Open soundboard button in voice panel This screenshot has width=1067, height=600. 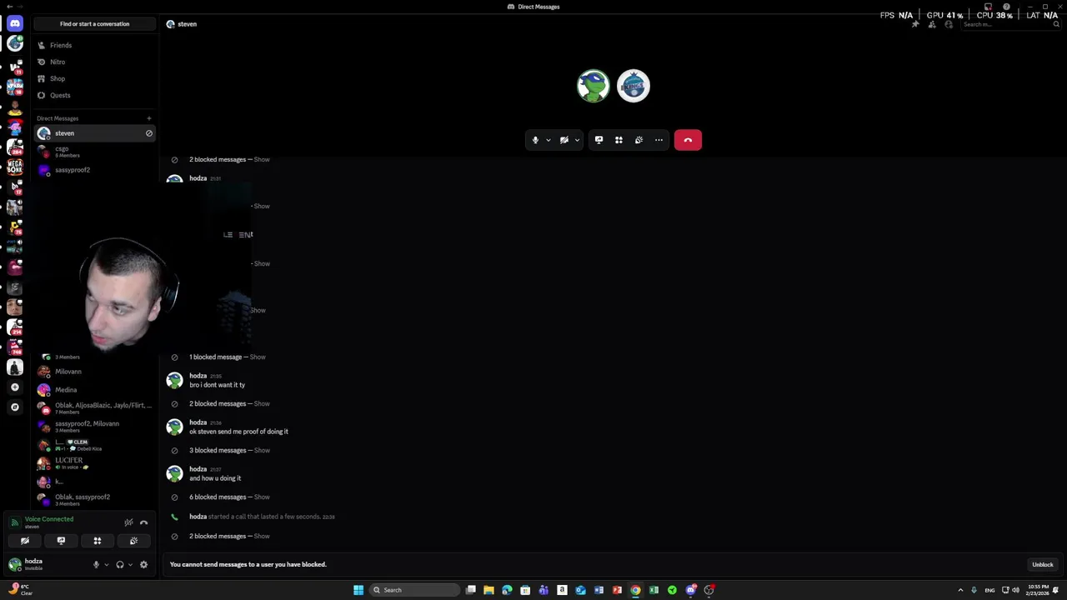pyautogui.click(x=133, y=541)
